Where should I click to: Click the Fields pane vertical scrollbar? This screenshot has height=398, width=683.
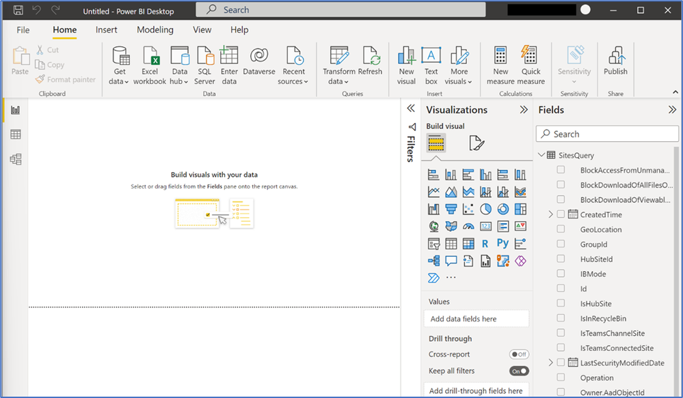coord(676,272)
